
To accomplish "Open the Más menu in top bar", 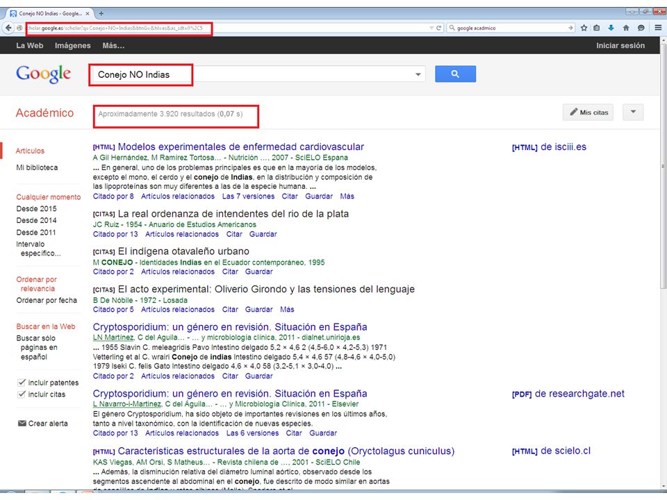I will tap(113, 46).
